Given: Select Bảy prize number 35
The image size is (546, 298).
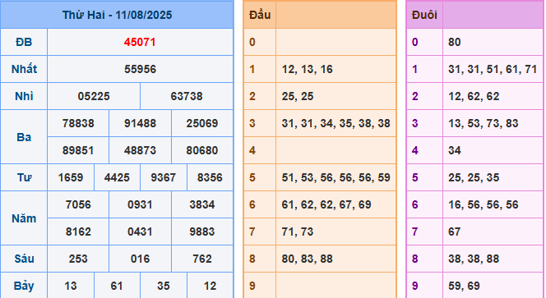Looking at the screenshot, I should click(164, 287).
